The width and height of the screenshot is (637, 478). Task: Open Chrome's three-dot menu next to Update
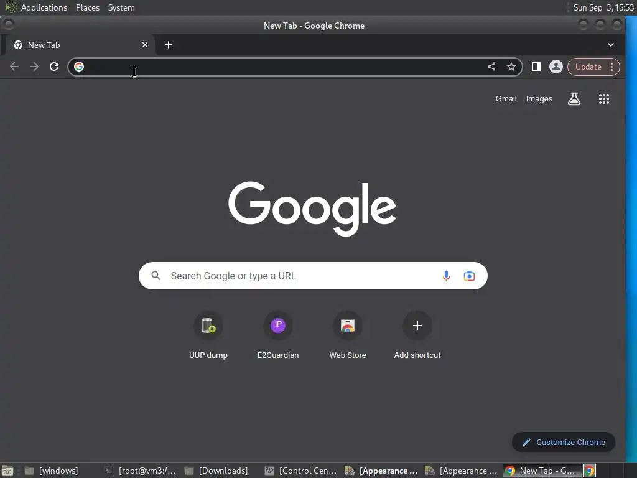pyautogui.click(x=612, y=67)
